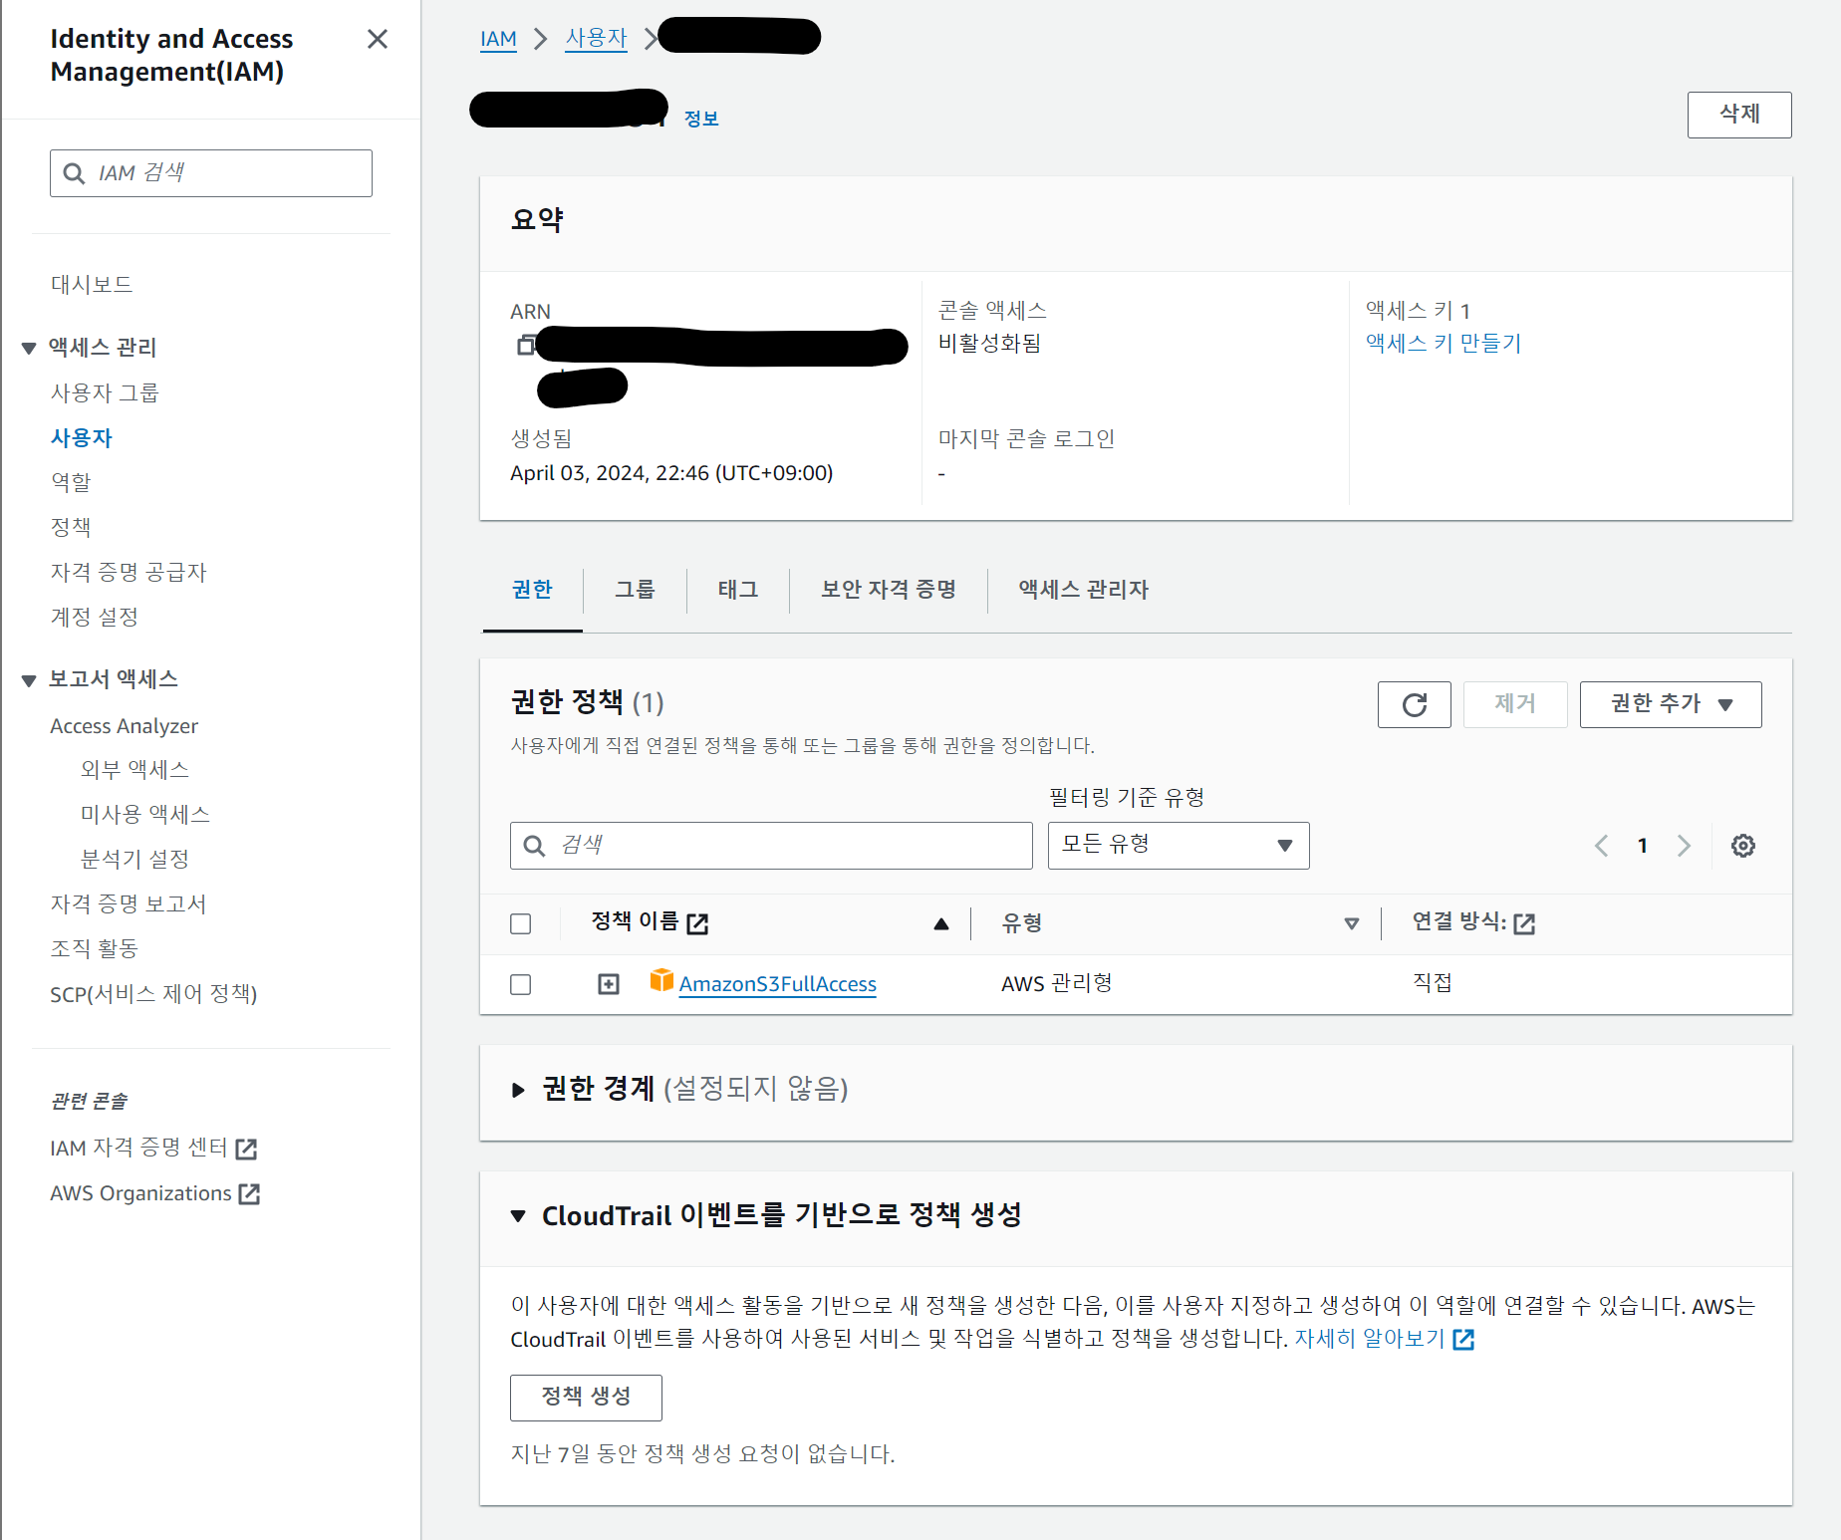The image size is (1841, 1540).
Task: Switch to the 액세스 관리자 tab
Action: click(1084, 590)
